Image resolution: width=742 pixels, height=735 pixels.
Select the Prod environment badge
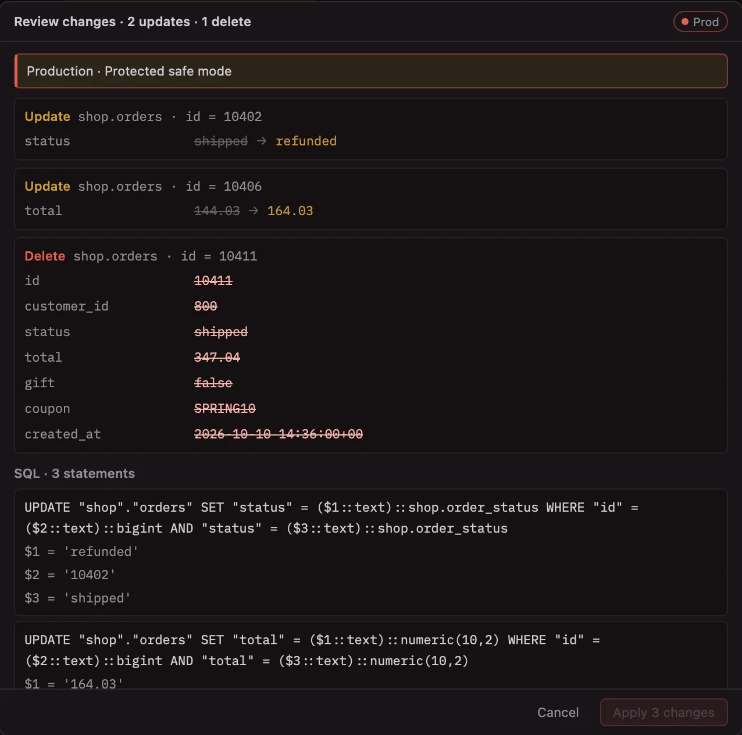pyautogui.click(x=700, y=22)
